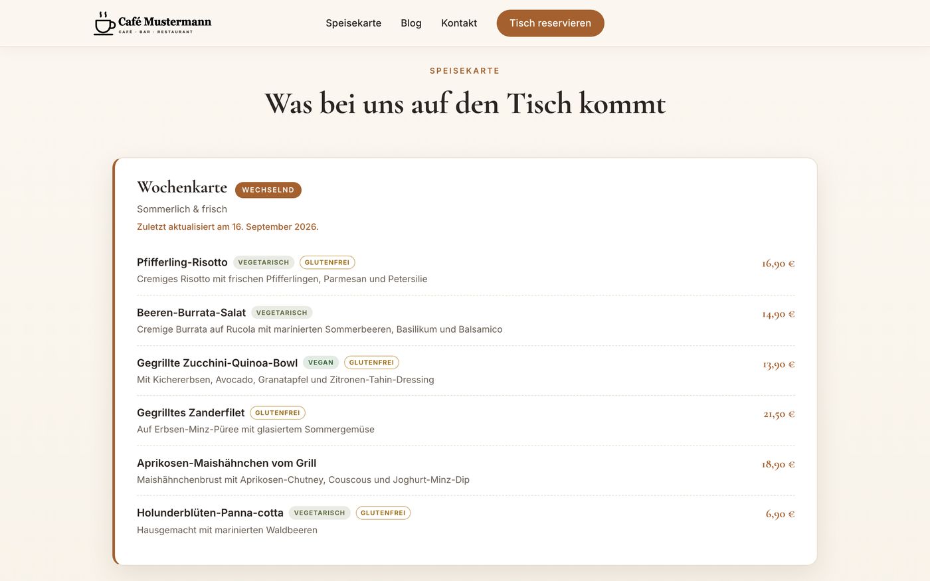Screen dimensions: 930x581
Task: Click the Tisch reservieren button
Action: tap(550, 23)
